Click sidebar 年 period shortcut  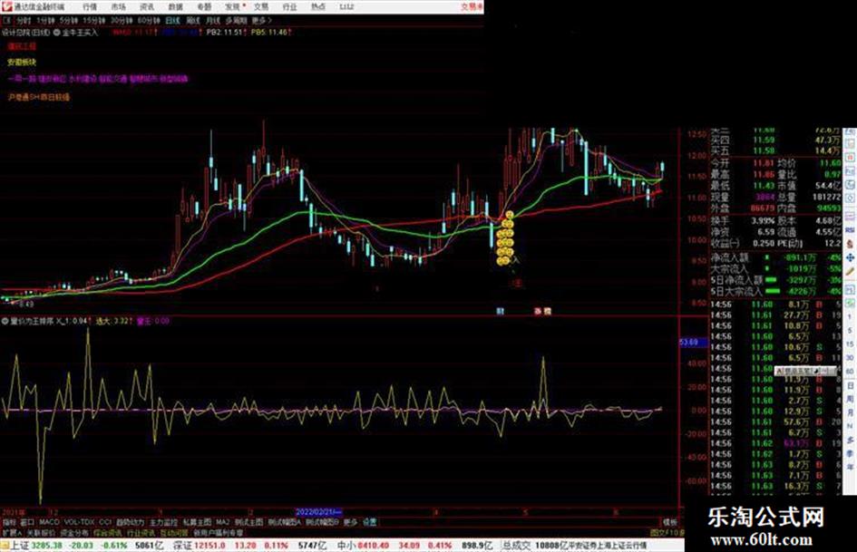851,468
